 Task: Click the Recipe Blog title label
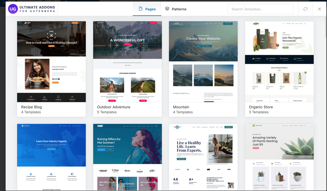pos(31,107)
